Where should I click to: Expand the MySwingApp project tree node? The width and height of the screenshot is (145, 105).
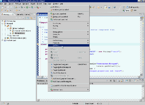pyautogui.click(x=3, y=21)
